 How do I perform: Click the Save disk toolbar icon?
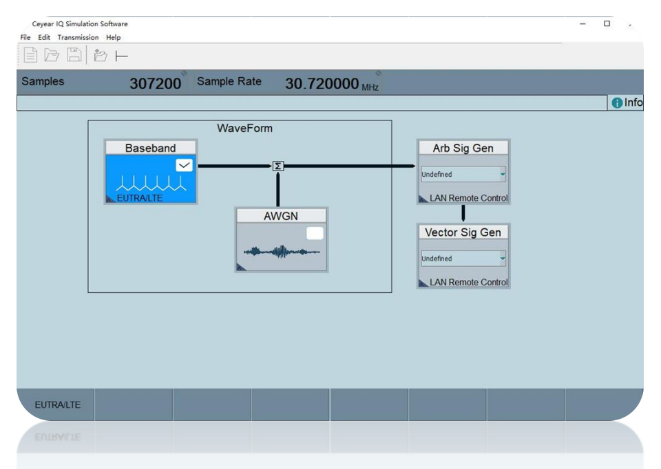(74, 56)
